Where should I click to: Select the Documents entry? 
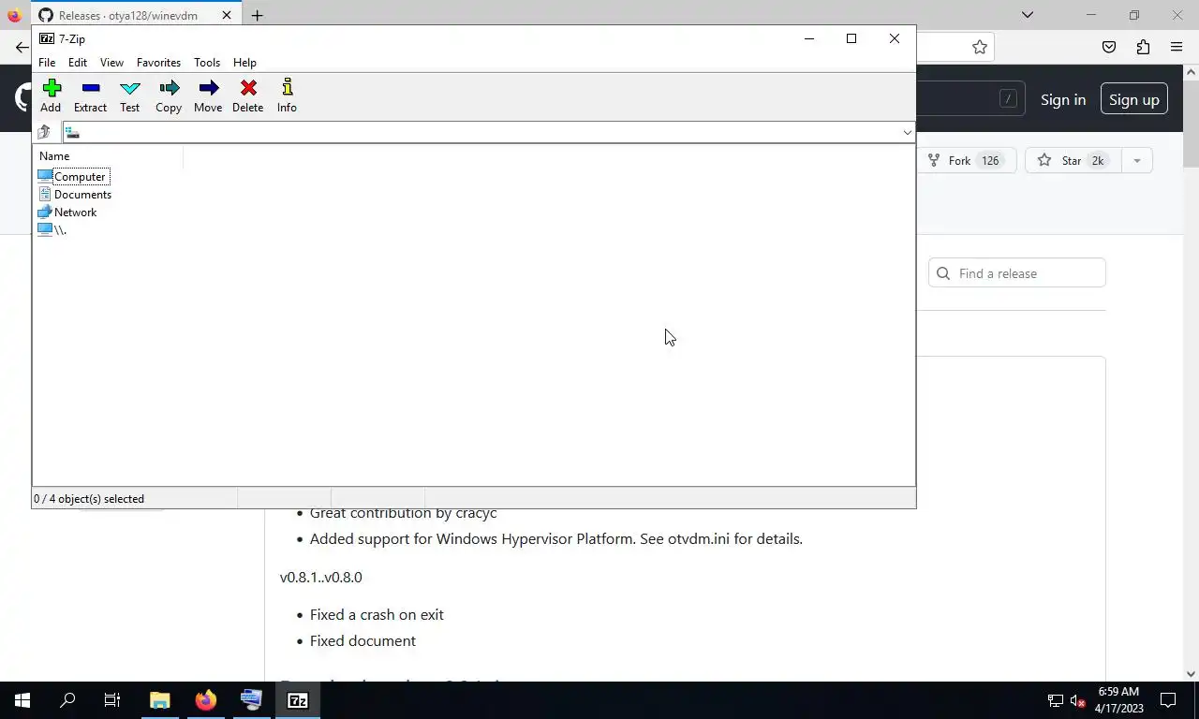75,194
